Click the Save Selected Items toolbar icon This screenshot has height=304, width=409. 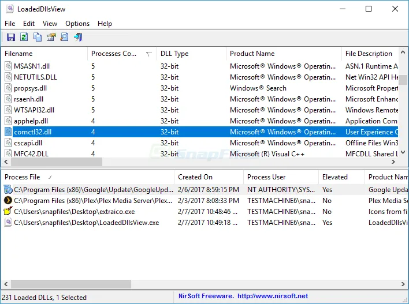coord(11,37)
